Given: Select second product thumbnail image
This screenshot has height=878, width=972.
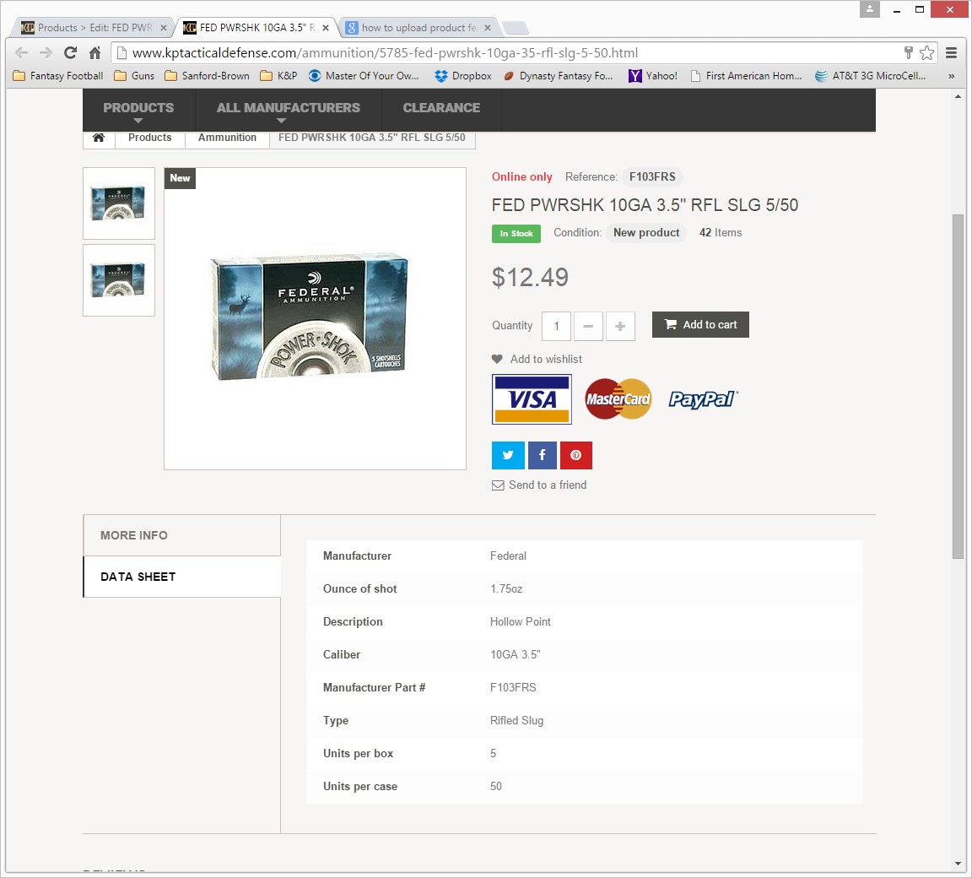Looking at the screenshot, I should click(x=119, y=280).
